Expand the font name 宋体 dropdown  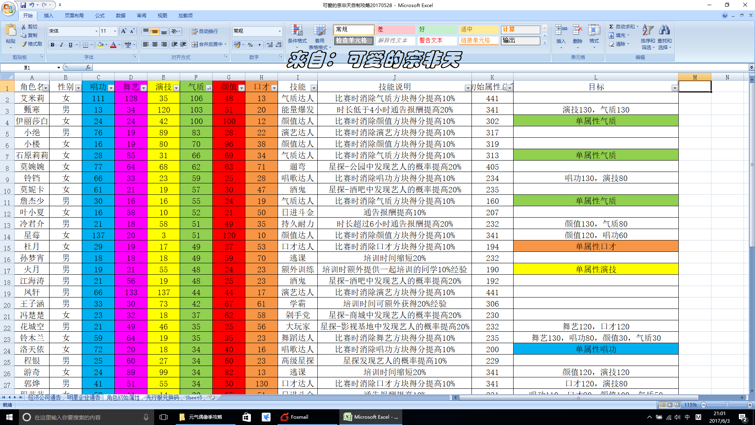(x=96, y=31)
